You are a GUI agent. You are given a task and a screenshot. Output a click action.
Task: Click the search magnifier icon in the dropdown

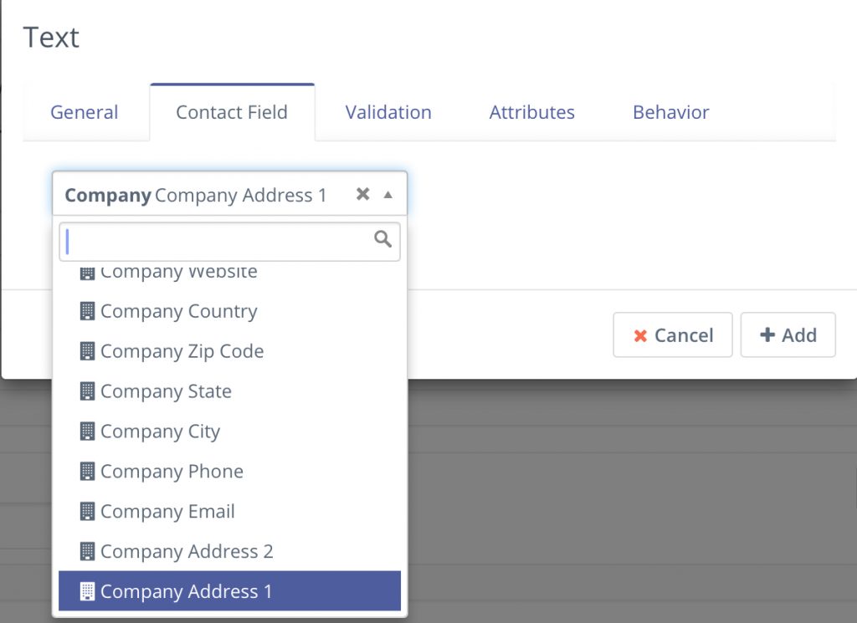pos(382,238)
